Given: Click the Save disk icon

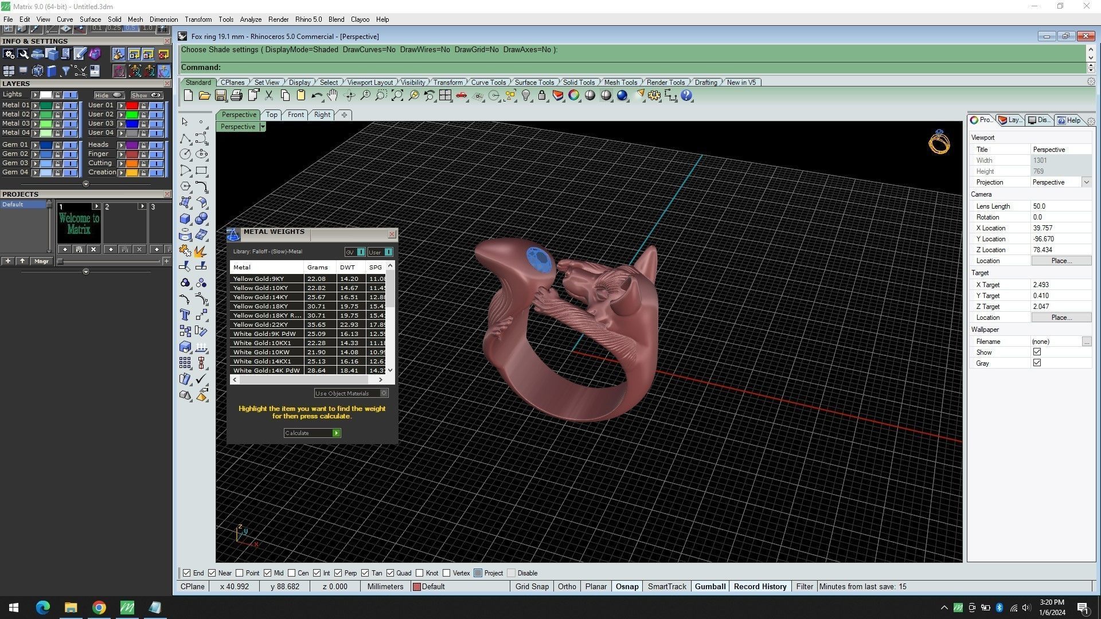Looking at the screenshot, I should coord(220,96).
